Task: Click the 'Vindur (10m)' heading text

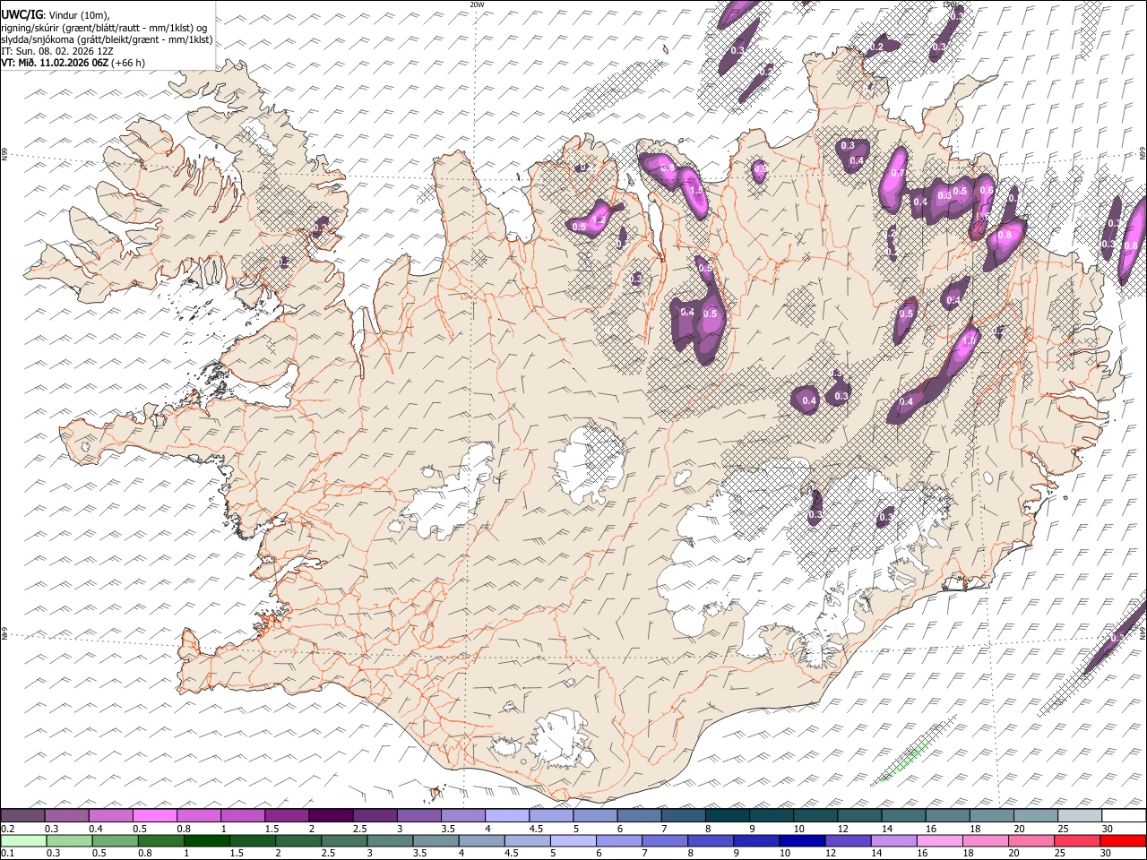Action: 79,15
